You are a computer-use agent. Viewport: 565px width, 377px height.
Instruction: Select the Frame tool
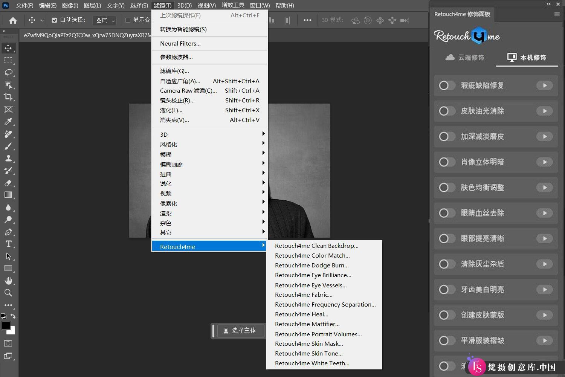pyautogui.click(x=8, y=109)
